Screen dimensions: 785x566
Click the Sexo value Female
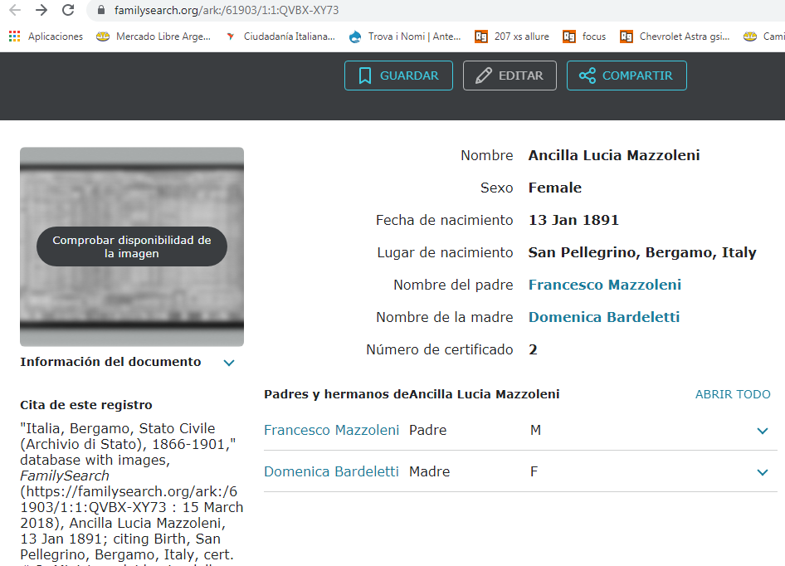[555, 188]
